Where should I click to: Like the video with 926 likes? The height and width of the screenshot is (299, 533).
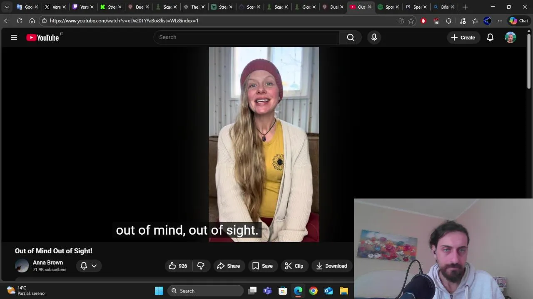click(178, 266)
